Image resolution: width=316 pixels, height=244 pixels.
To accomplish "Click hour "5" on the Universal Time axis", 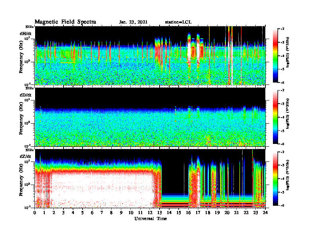I will (x=83, y=213).
